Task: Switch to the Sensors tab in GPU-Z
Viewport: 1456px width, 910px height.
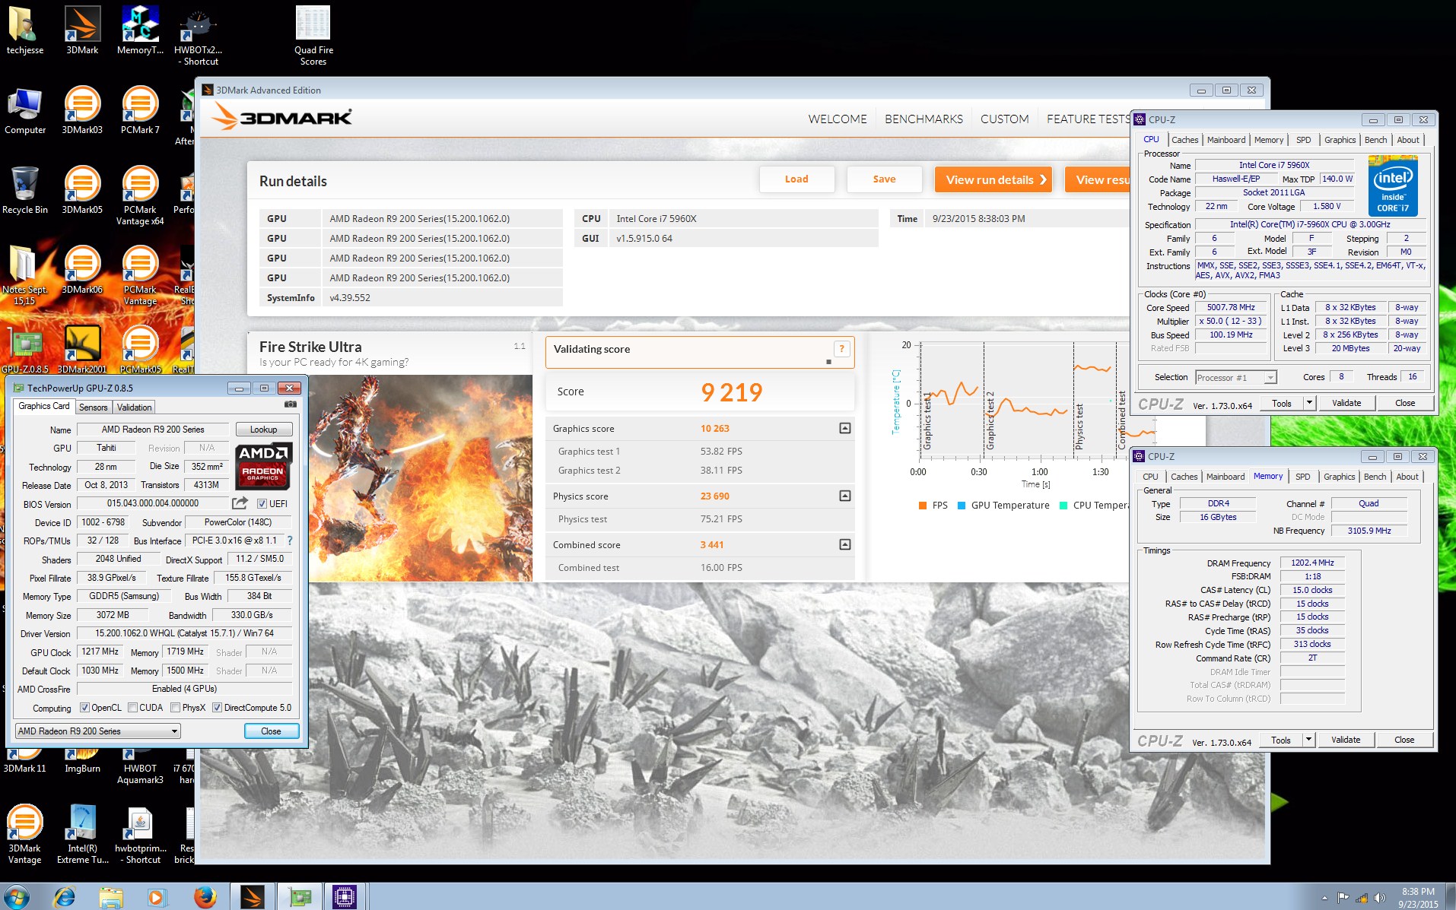Action: tap(94, 407)
